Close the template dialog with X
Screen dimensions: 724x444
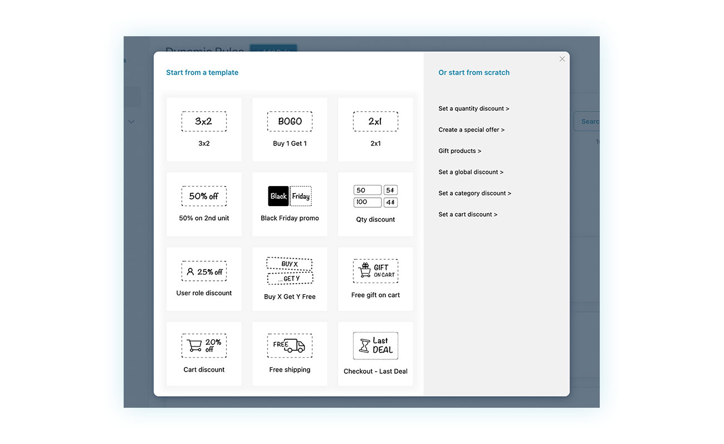562,59
